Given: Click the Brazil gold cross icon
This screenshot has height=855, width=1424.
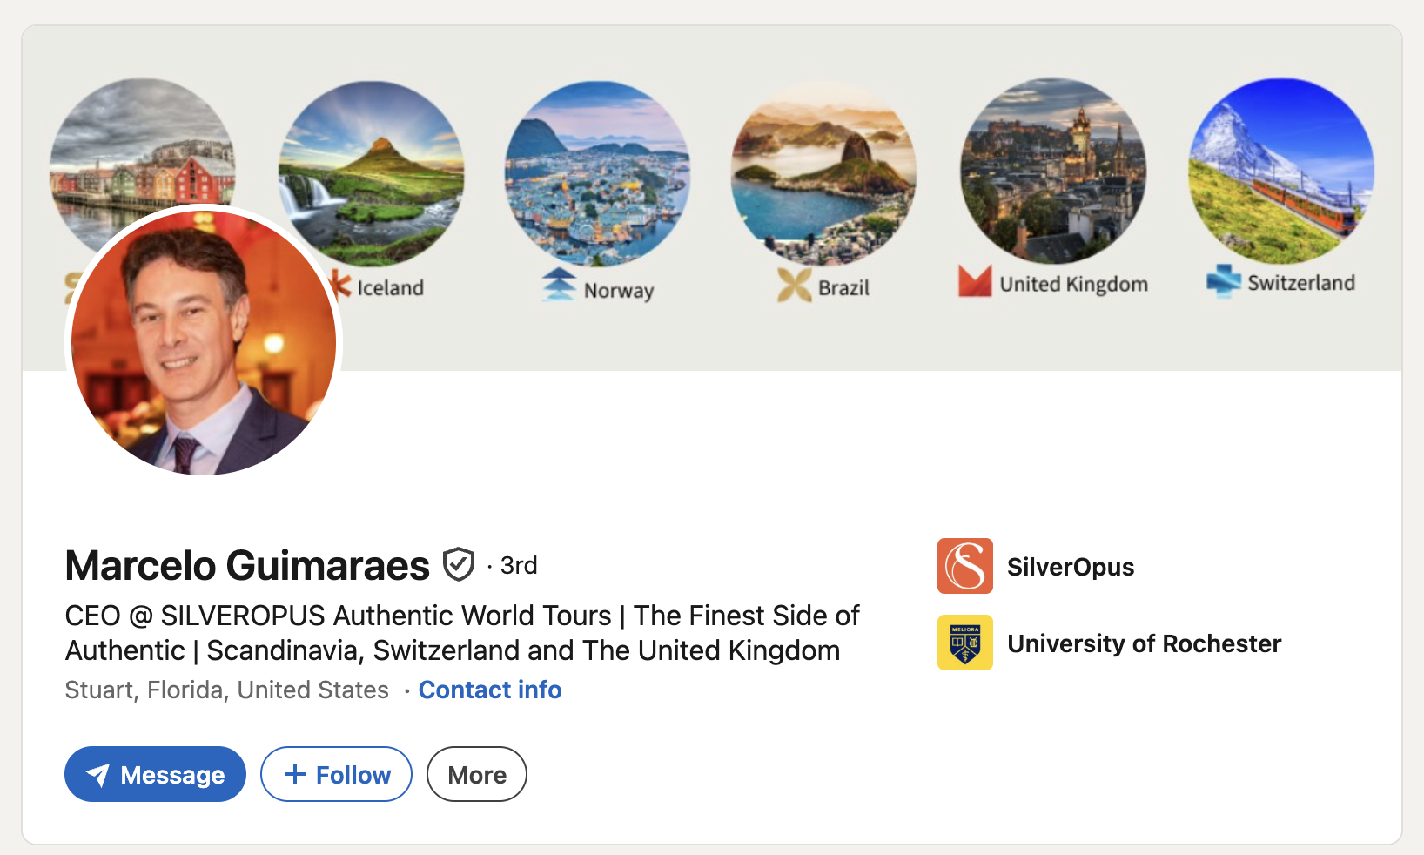Looking at the screenshot, I should coord(794,285).
